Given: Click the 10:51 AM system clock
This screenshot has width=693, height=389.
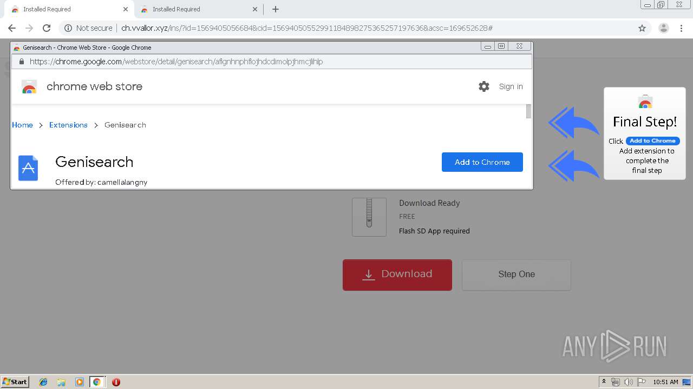Looking at the screenshot, I should 665,382.
